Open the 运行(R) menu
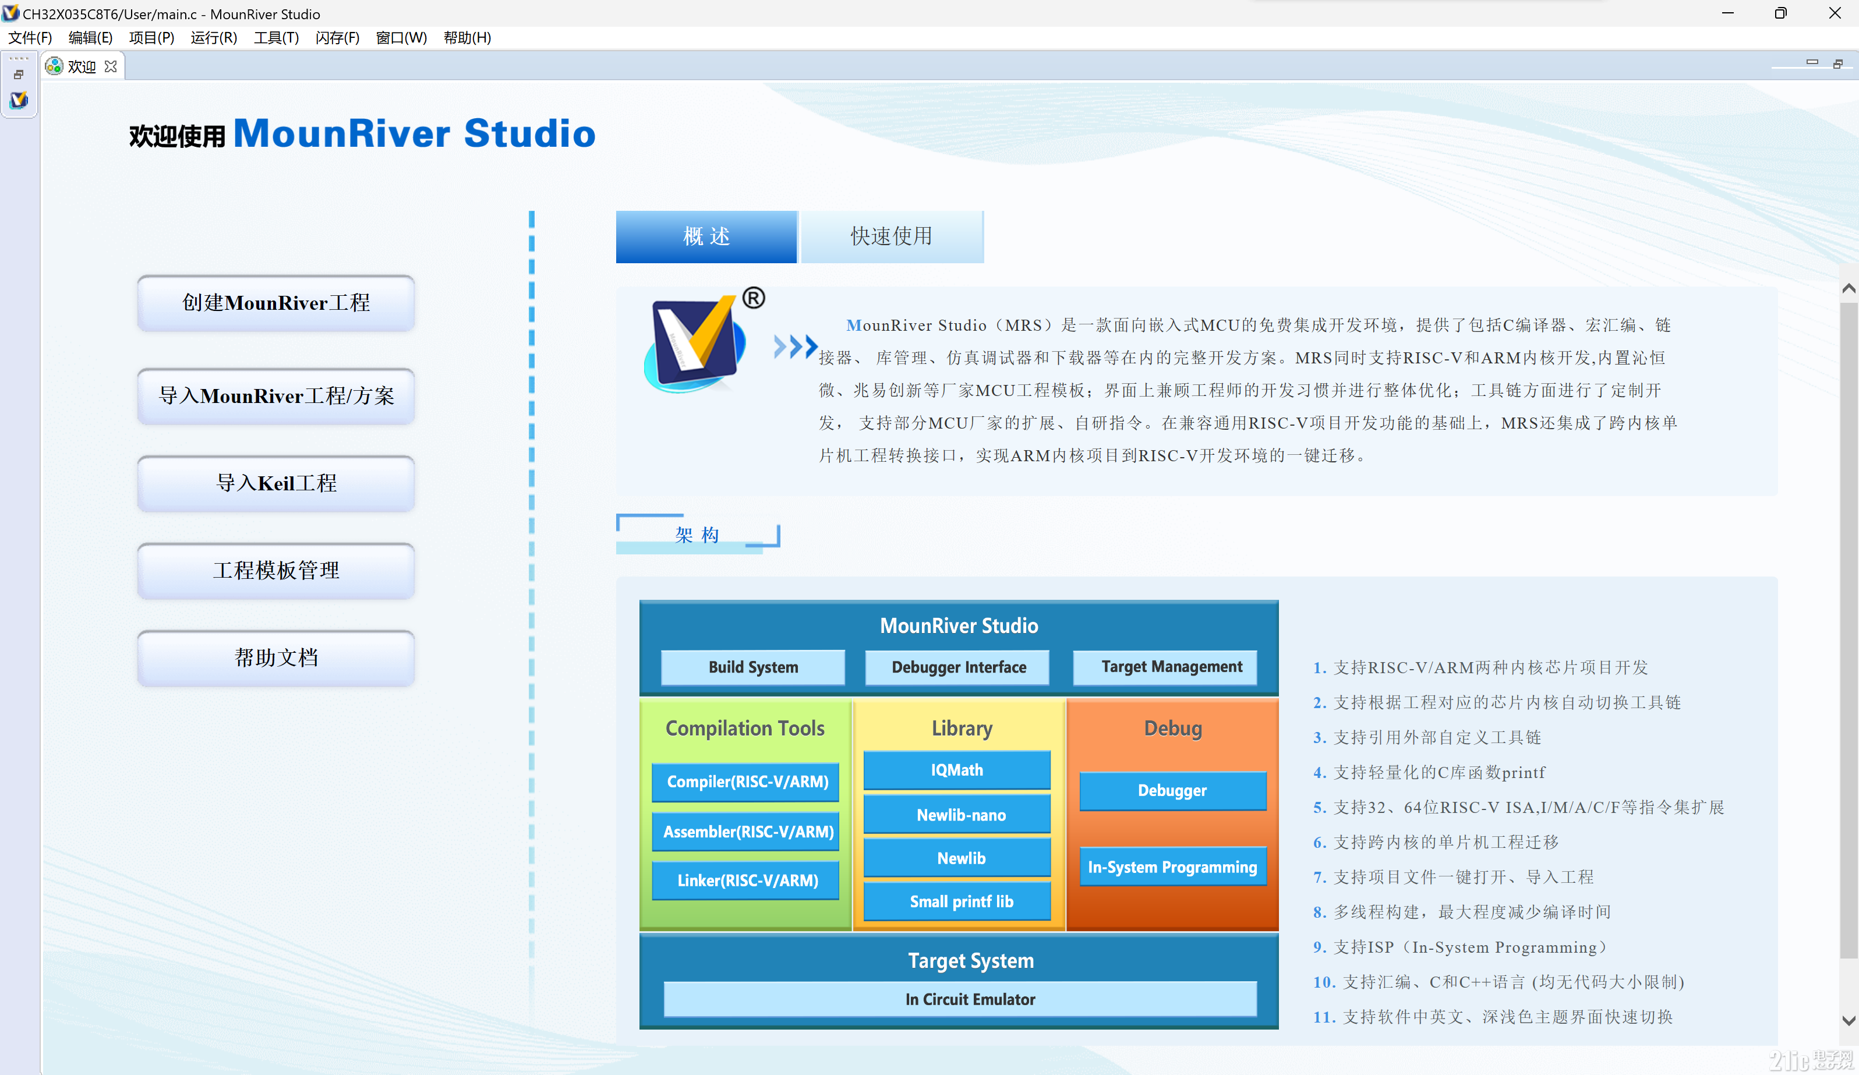Screen dimensions: 1859x1075 pos(213,38)
